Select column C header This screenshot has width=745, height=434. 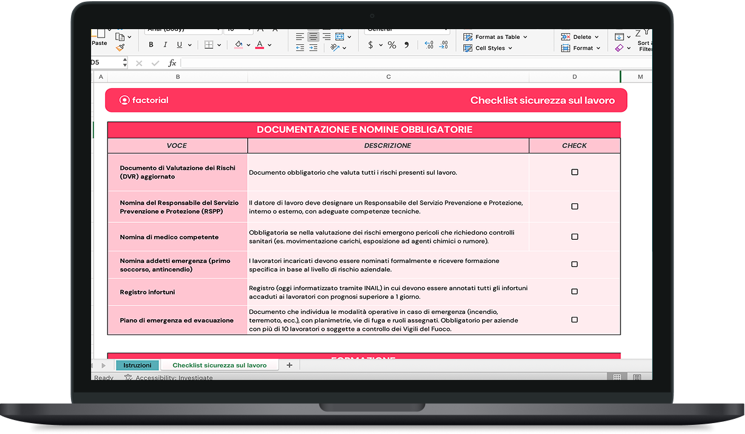click(x=389, y=77)
